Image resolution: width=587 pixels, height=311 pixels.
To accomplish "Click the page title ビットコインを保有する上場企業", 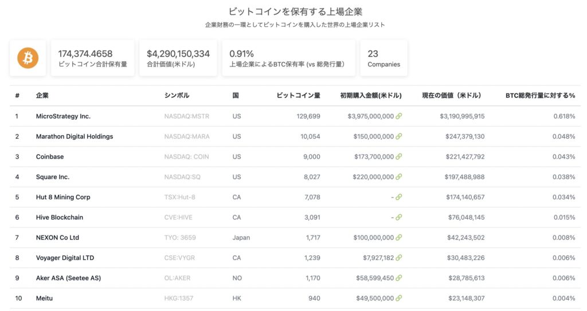I will [295, 11].
